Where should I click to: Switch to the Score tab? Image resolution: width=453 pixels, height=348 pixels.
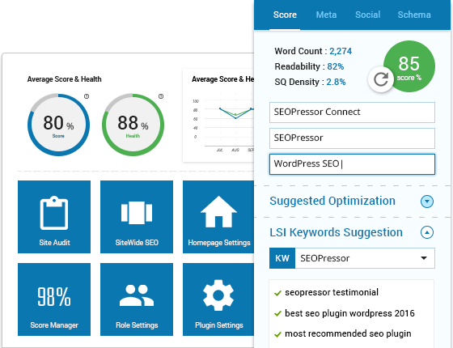tap(285, 15)
